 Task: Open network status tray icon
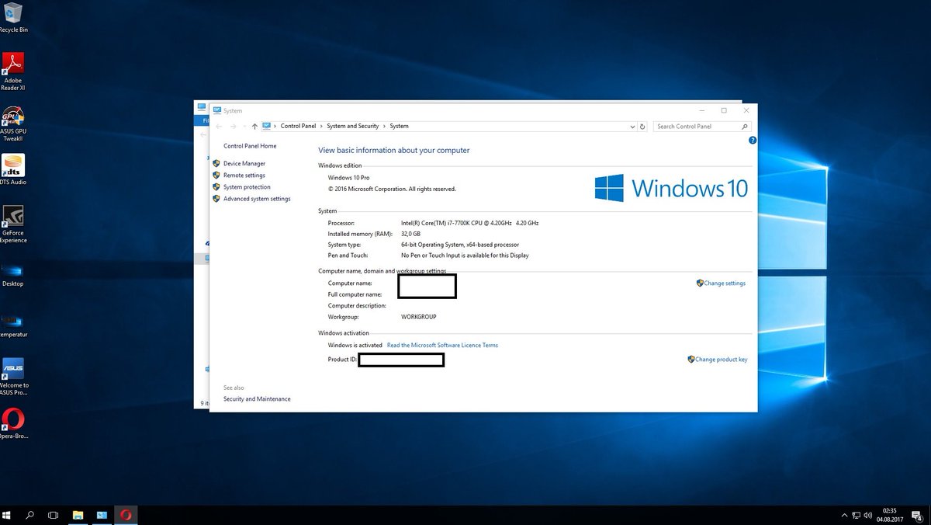[857, 515]
